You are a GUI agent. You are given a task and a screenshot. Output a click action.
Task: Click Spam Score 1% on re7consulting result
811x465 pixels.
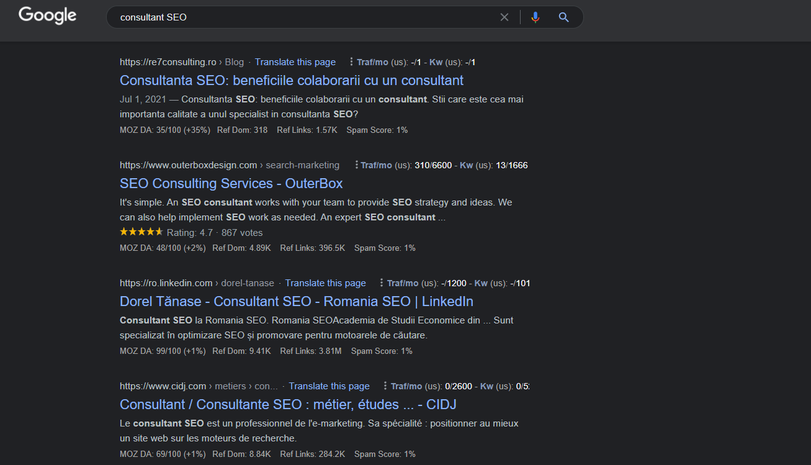click(x=377, y=130)
